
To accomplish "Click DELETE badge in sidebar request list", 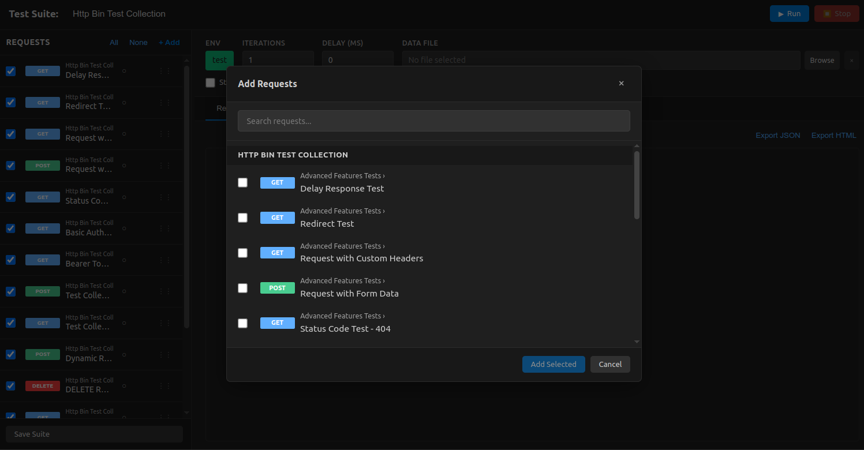I will pos(43,386).
